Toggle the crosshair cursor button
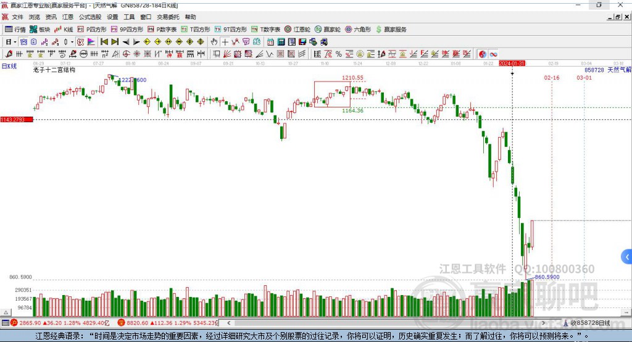632x342 pixels. pos(225,42)
